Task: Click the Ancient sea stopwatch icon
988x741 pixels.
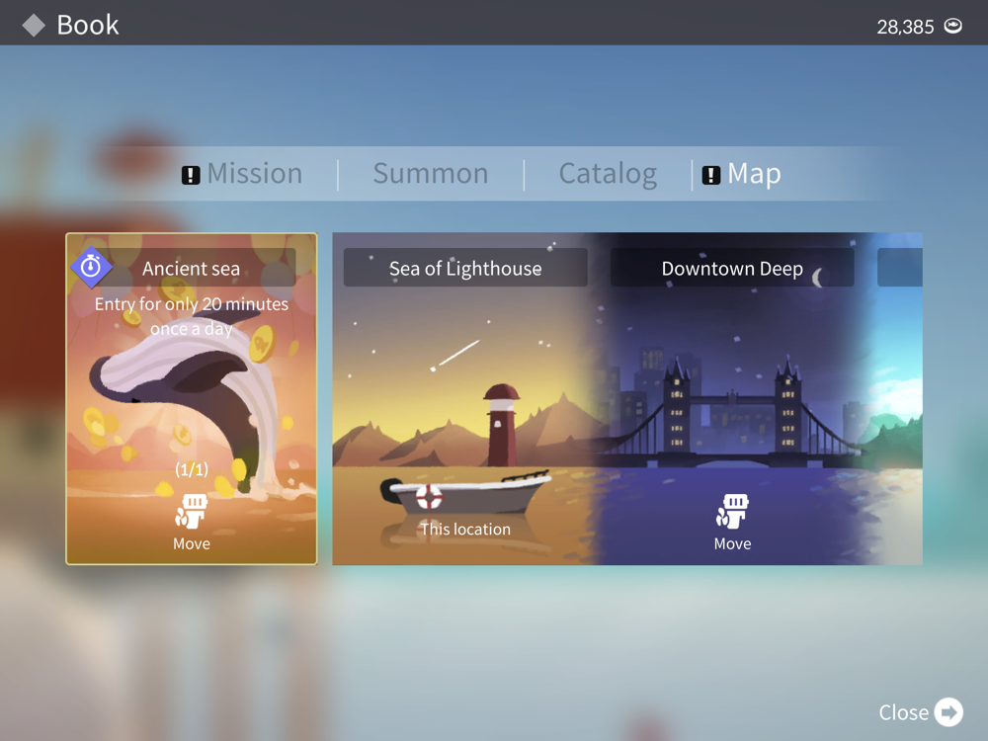Action: tap(91, 267)
